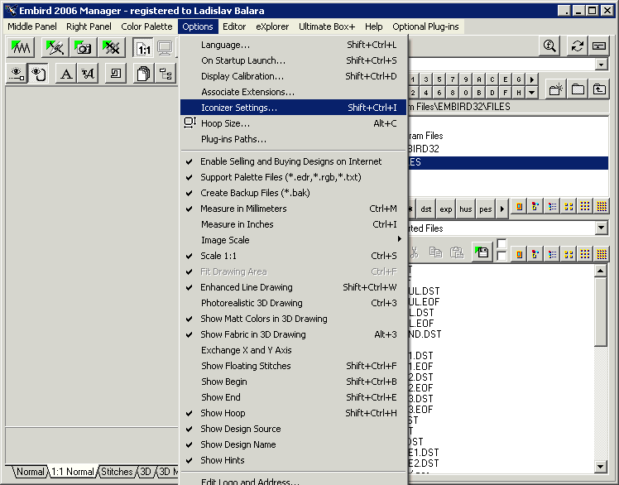The height and width of the screenshot is (485, 619).
Task: Click the dst format filter button
Action: pos(426,209)
